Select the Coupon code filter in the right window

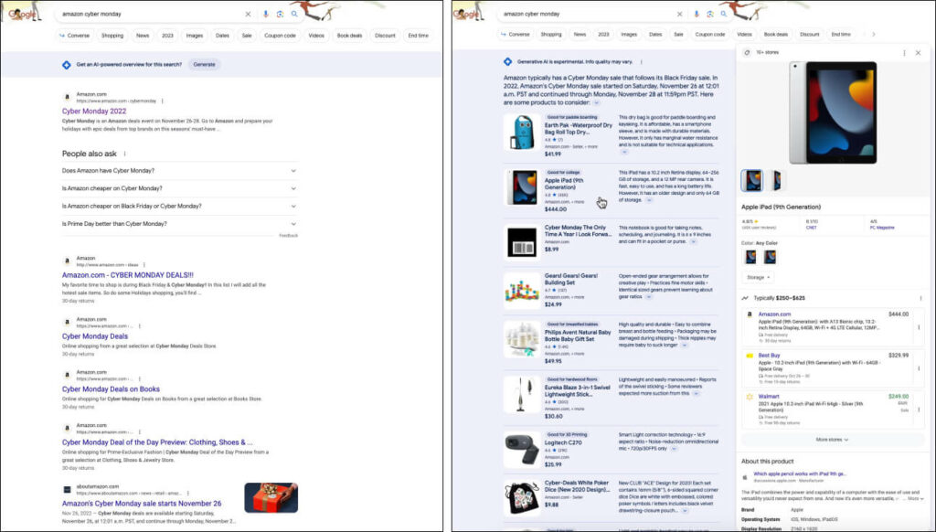tap(710, 34)
